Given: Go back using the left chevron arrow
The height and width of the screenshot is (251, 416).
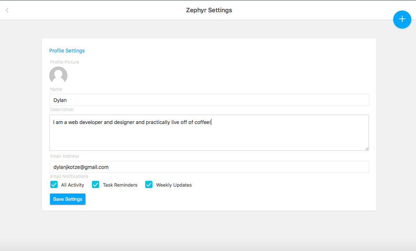Looking at the screenshot, I should pyautogui.click(x=7, y=10).
